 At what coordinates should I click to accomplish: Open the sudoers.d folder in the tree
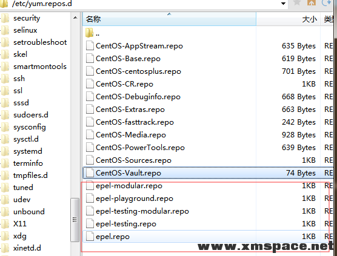(31, 115)
